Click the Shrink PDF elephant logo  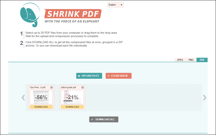(x=30, y=15)
